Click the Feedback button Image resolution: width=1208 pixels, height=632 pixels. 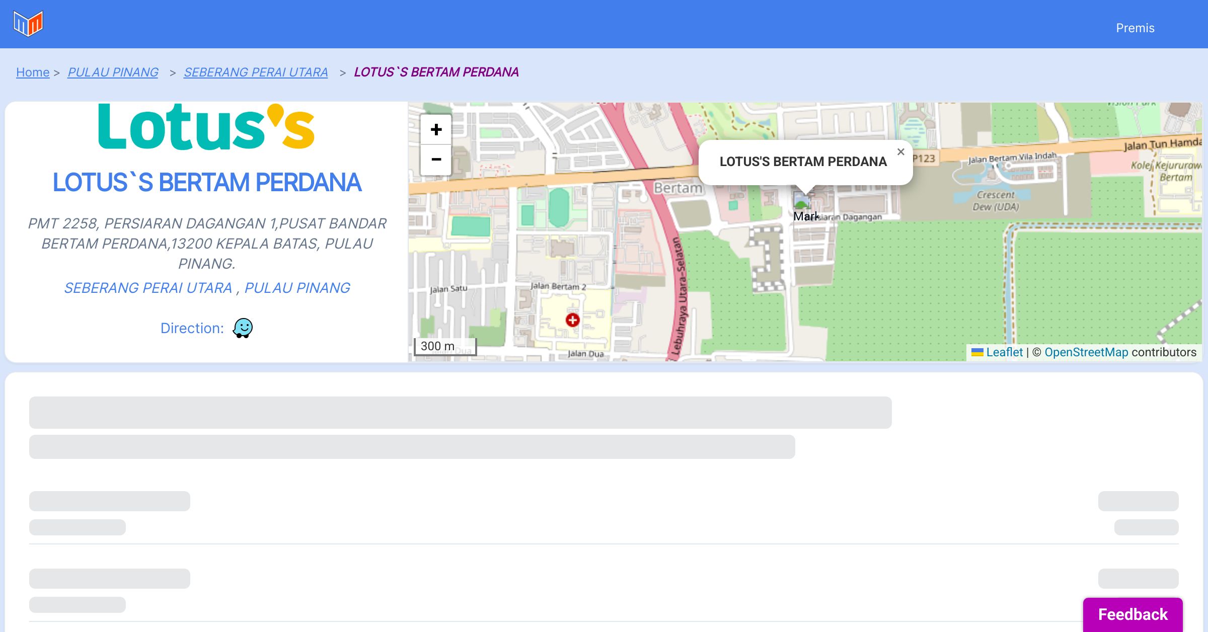1132,614
